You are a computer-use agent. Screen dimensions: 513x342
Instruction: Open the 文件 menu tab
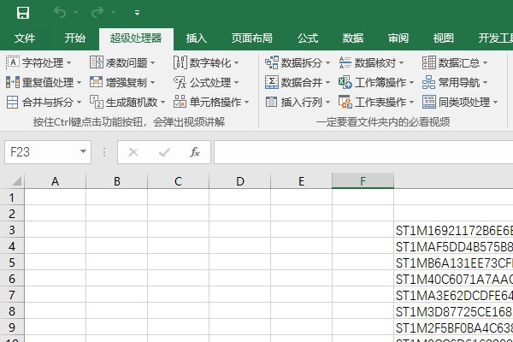click(x=25, y=38)
